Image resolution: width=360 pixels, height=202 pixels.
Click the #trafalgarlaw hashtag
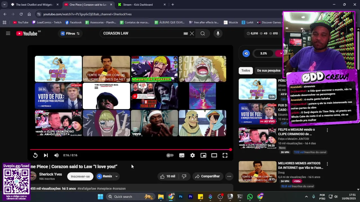click(x=87, y=189)
